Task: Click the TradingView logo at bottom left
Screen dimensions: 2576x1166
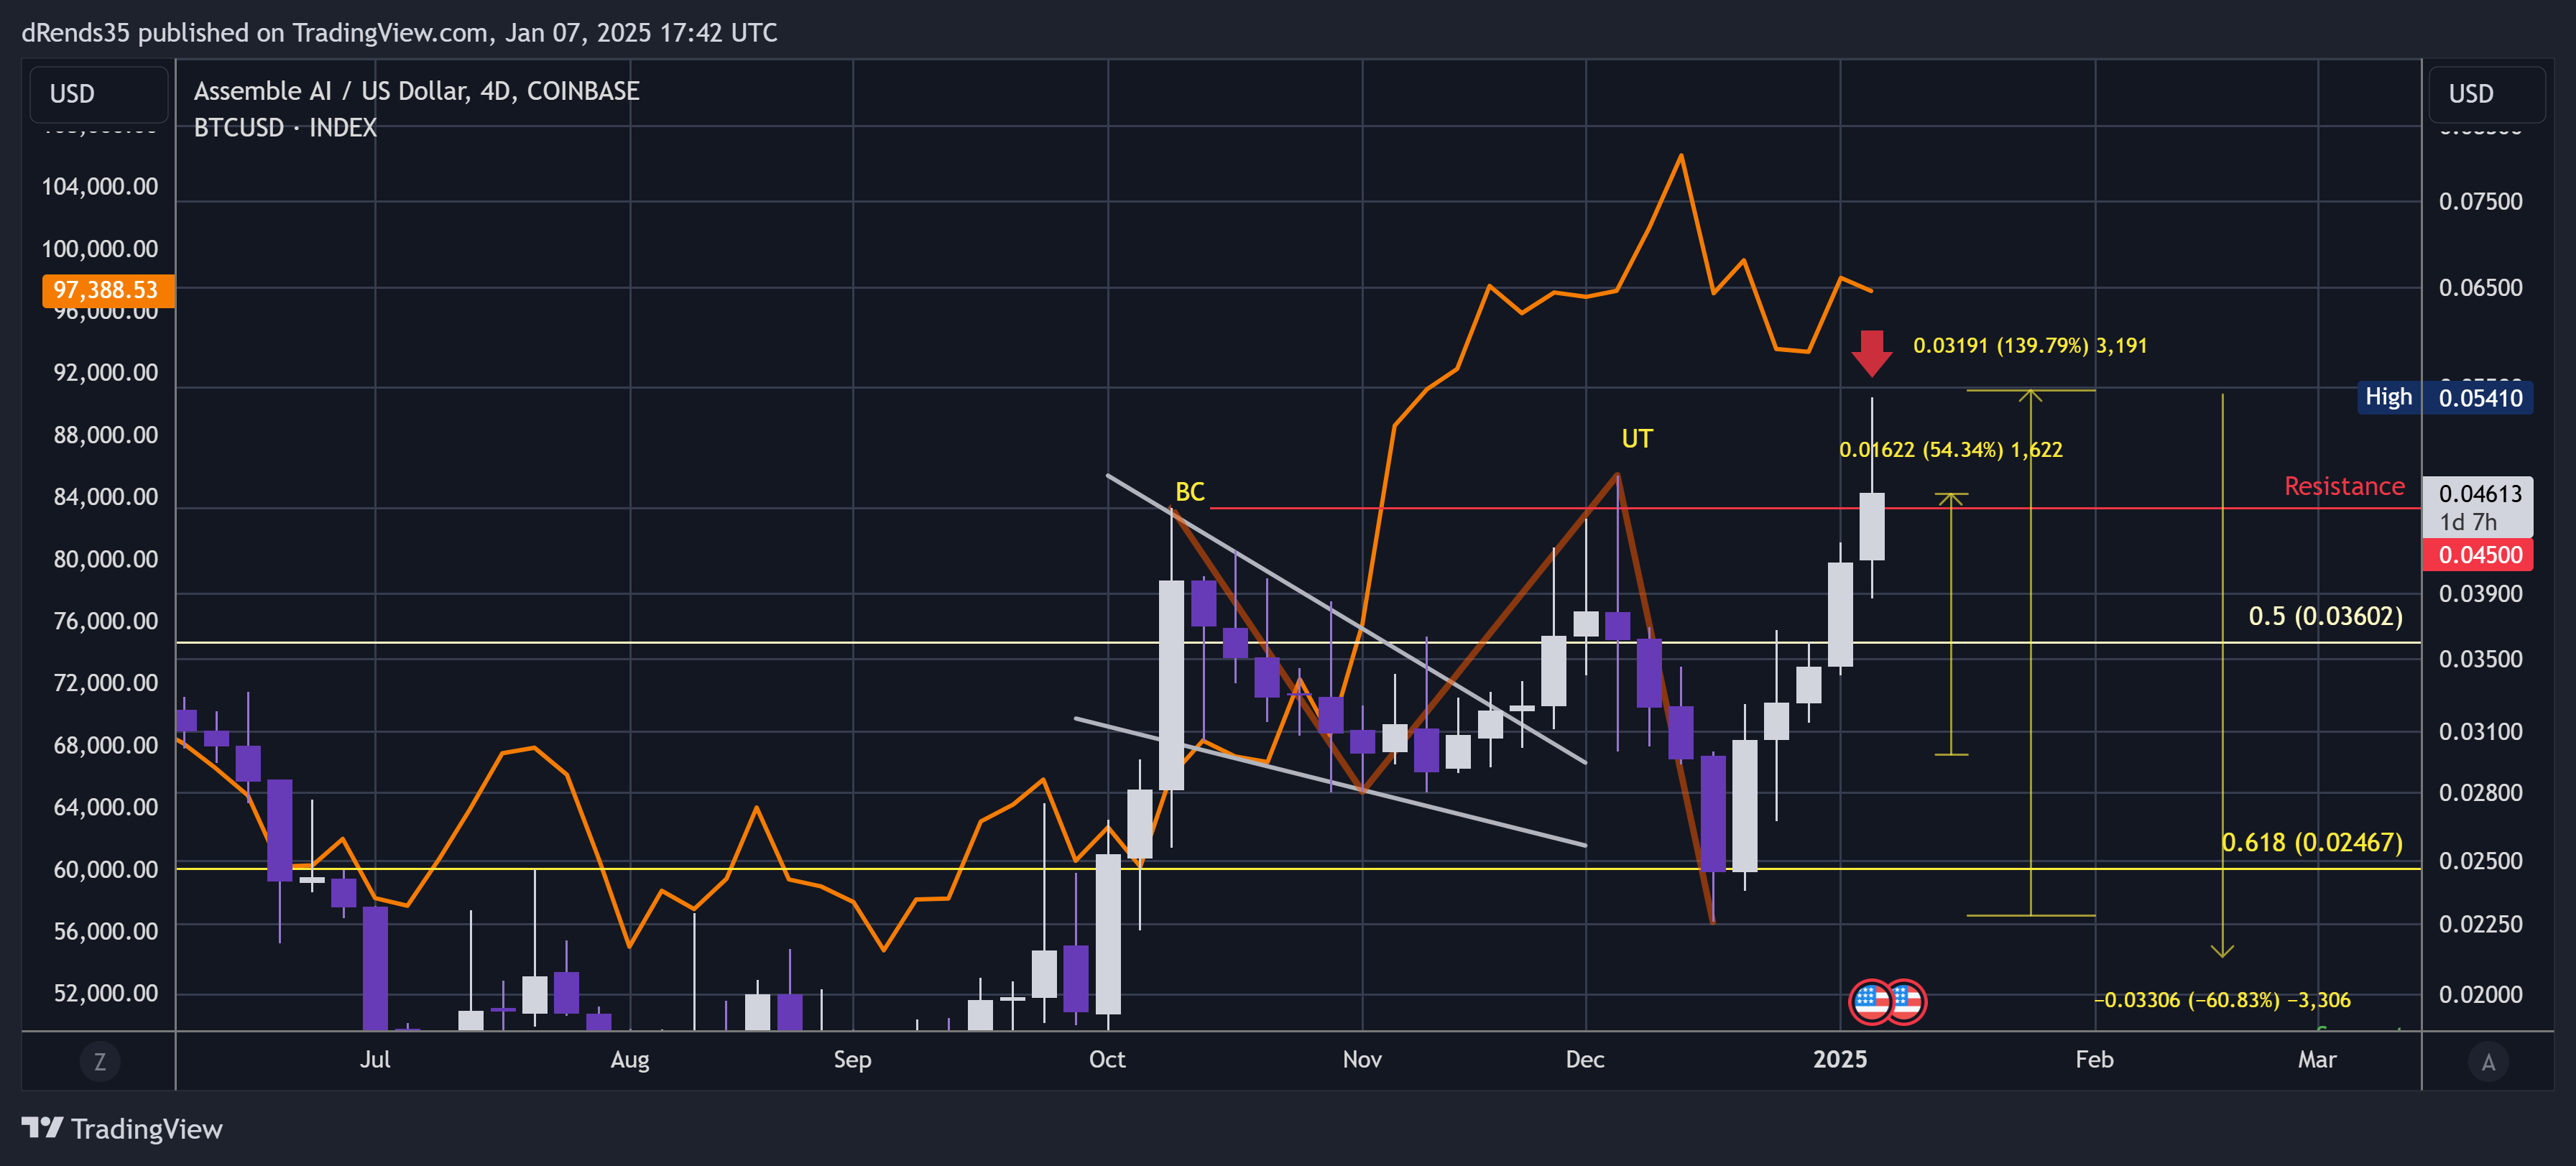Action: pyautogui.click(x=122, y=1129)
